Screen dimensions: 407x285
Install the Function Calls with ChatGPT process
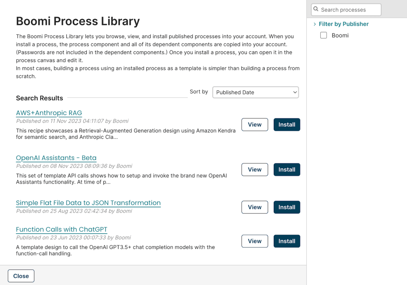[286, 241]
